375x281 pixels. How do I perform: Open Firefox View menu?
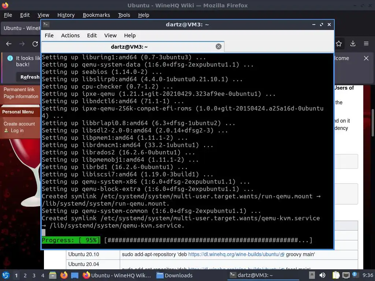pos(43,15)
